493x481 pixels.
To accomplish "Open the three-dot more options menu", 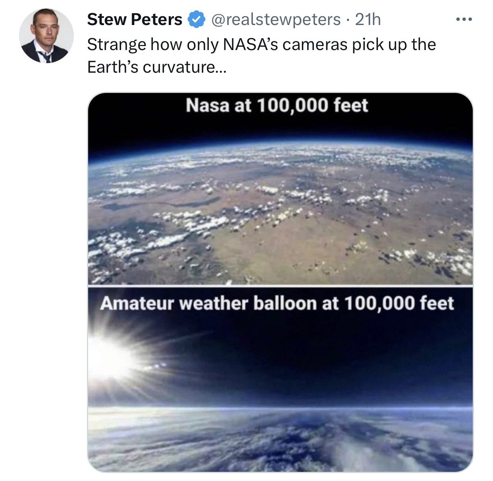I will [464, 19].
